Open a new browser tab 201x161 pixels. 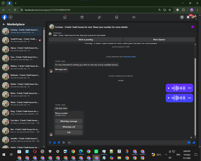16,3
